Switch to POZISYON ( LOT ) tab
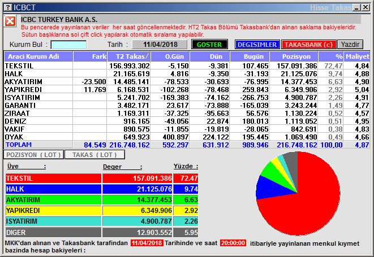The image size is (374, 257). [x=33, y=155]
